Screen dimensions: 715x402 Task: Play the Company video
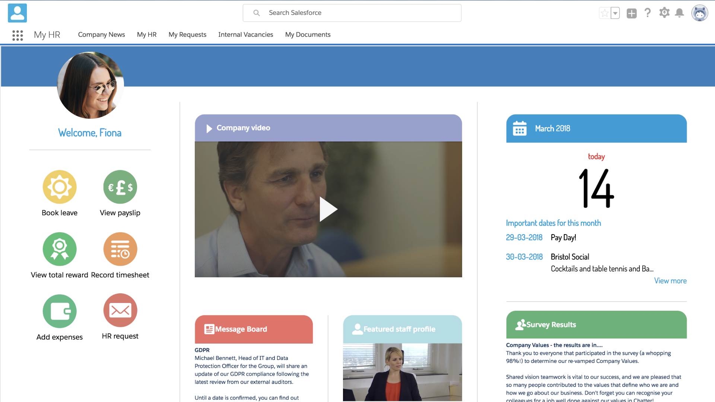(328, 209)
